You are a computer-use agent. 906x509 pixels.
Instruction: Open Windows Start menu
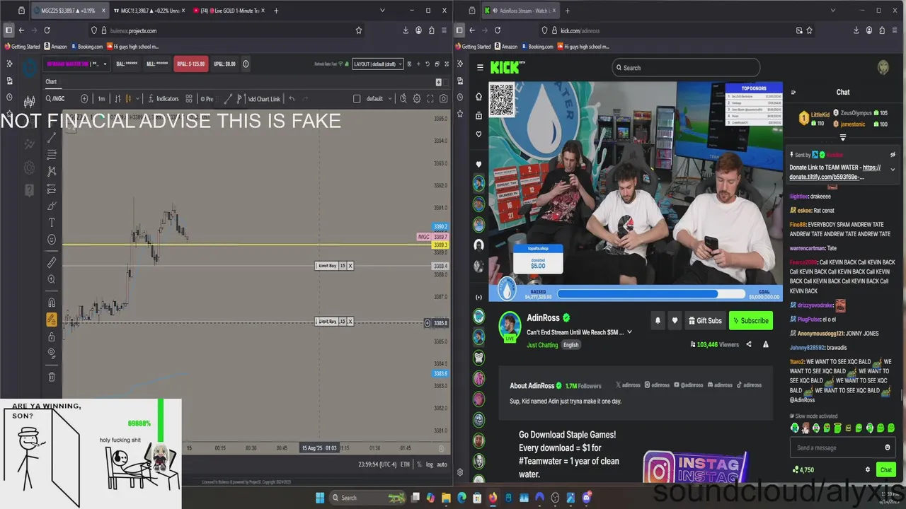pos(320,498)
